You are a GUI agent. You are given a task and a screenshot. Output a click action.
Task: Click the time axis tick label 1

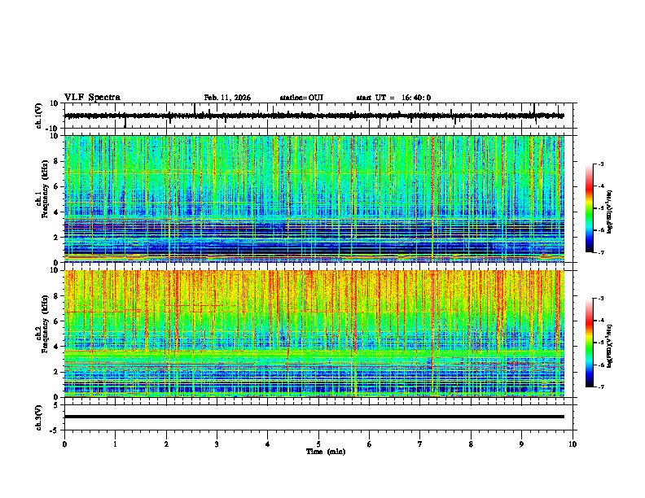click(115, 444)
